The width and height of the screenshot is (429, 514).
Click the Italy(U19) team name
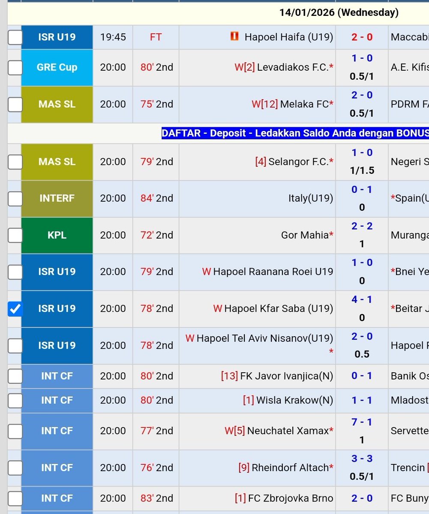(311, 198)
